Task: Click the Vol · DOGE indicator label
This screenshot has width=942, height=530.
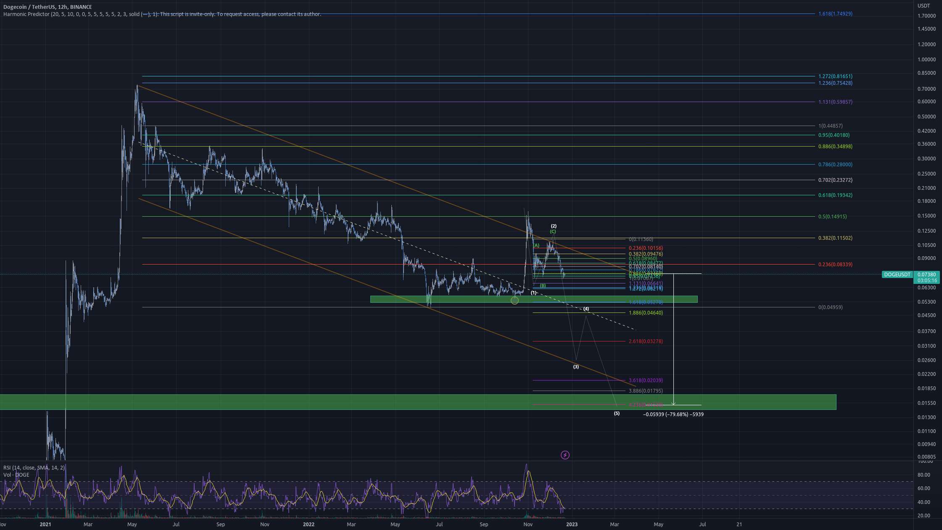Action: (16, 475)
